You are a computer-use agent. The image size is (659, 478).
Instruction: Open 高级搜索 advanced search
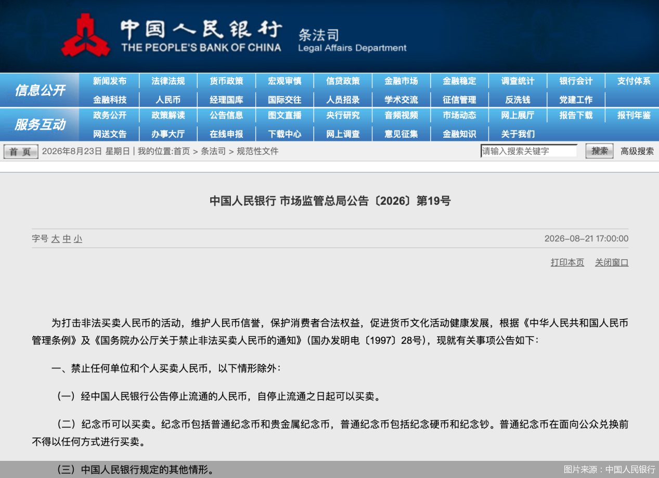tap(637, 151)
